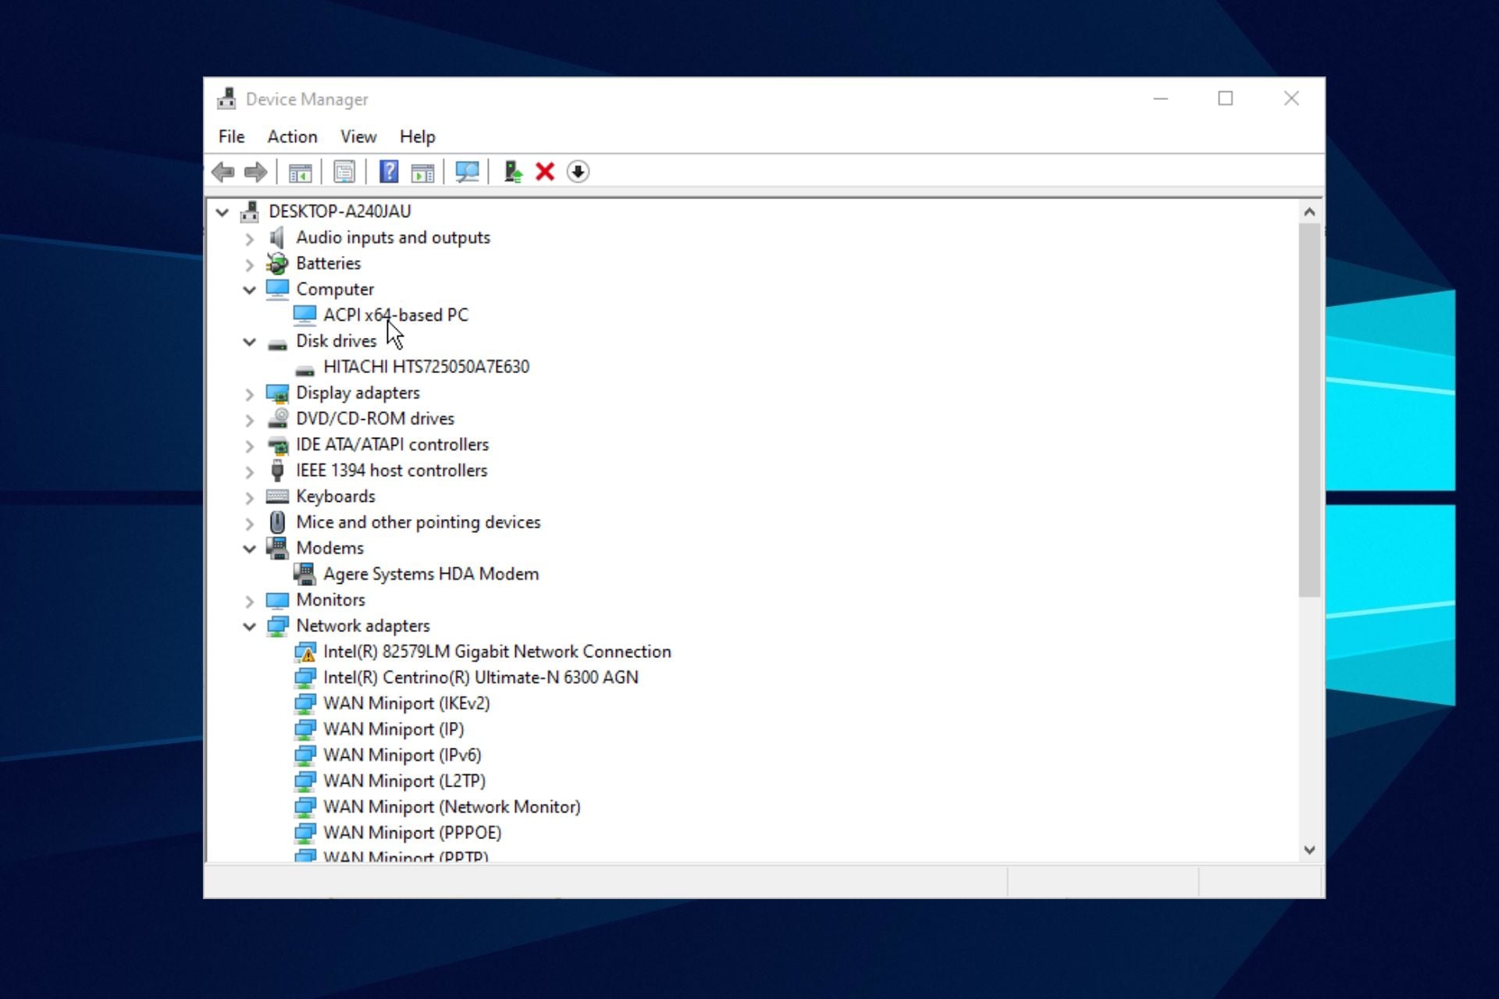Select WAN Miniport (Network Monitor) adapter
Screen dimensions: 1499x999
pyautogui.click(x=451, y=807)
